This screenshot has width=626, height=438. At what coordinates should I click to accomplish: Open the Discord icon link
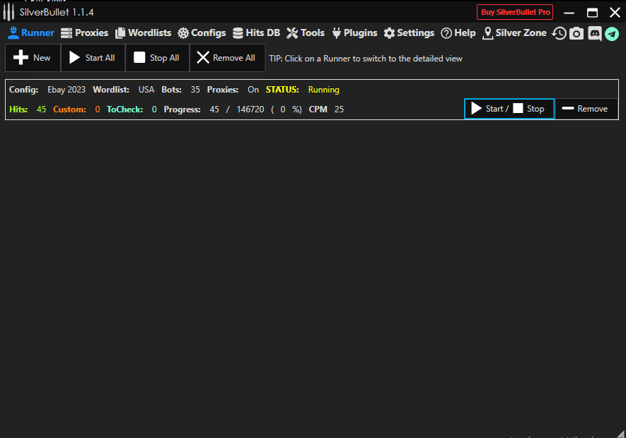tap(594, 33)
